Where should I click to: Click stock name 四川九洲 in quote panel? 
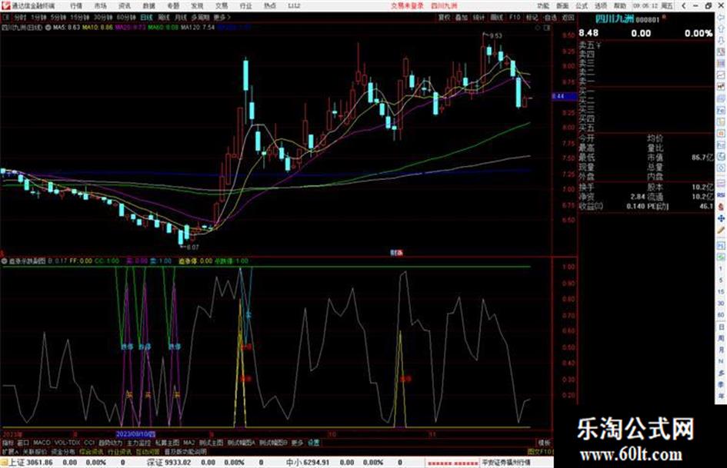(x=614, y=18)
